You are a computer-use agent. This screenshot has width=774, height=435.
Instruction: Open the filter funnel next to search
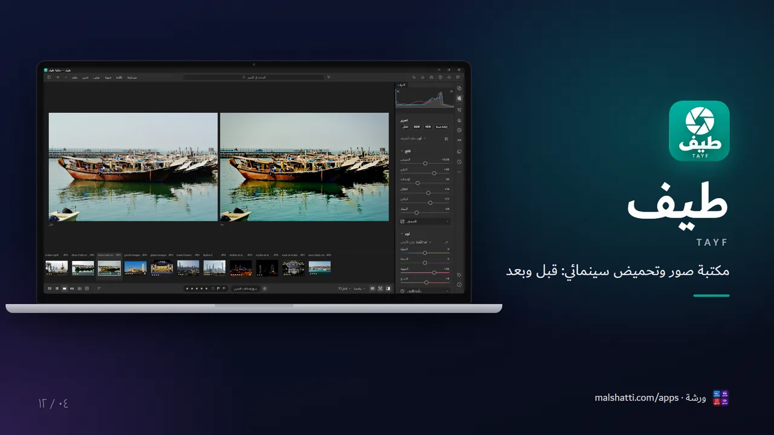tap(328, 77)
